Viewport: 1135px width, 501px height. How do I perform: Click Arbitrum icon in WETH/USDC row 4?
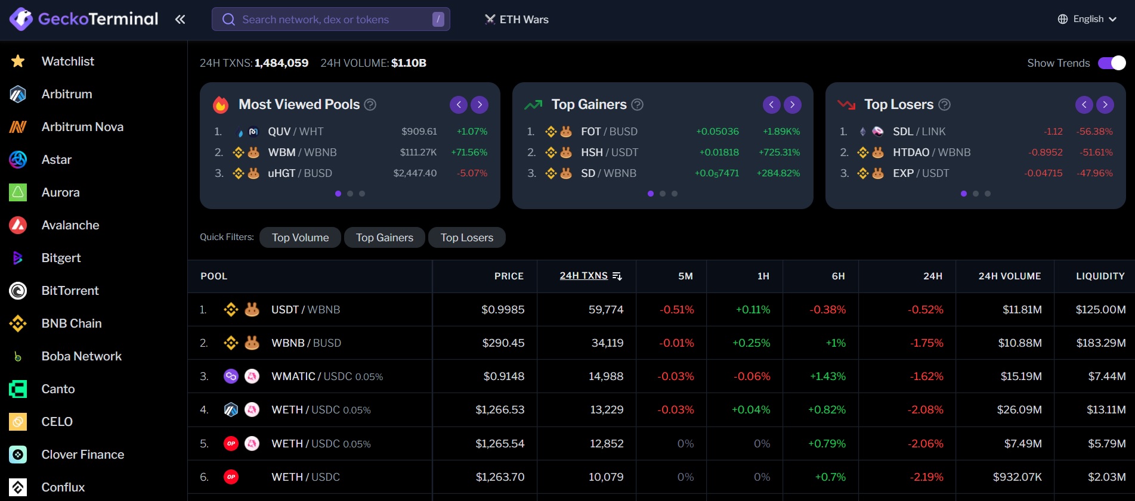pos(231,410)
